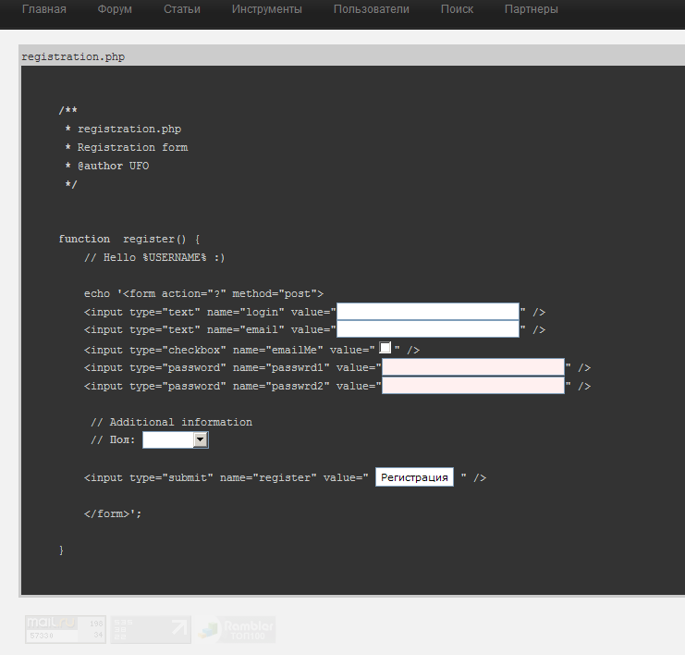
Task: Focus the email input field
Action: pos(428,329)
